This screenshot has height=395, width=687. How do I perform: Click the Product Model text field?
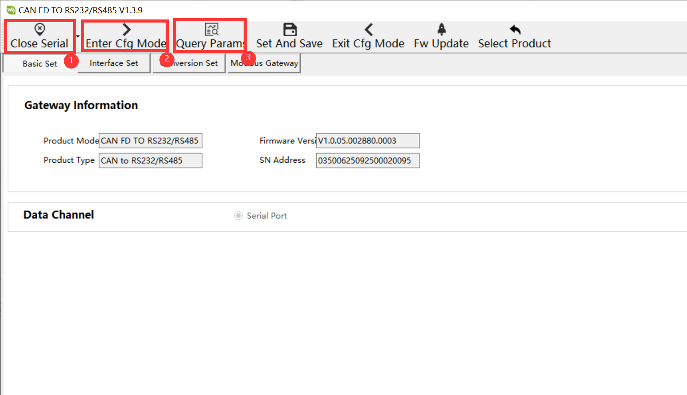click(x=150, y=141)
